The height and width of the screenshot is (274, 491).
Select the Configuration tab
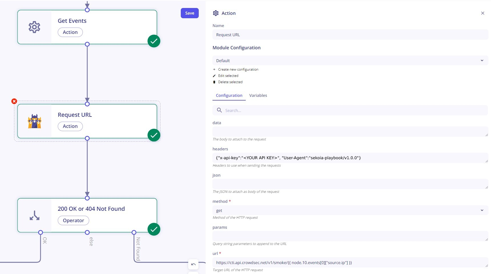[x=229, y=95]
